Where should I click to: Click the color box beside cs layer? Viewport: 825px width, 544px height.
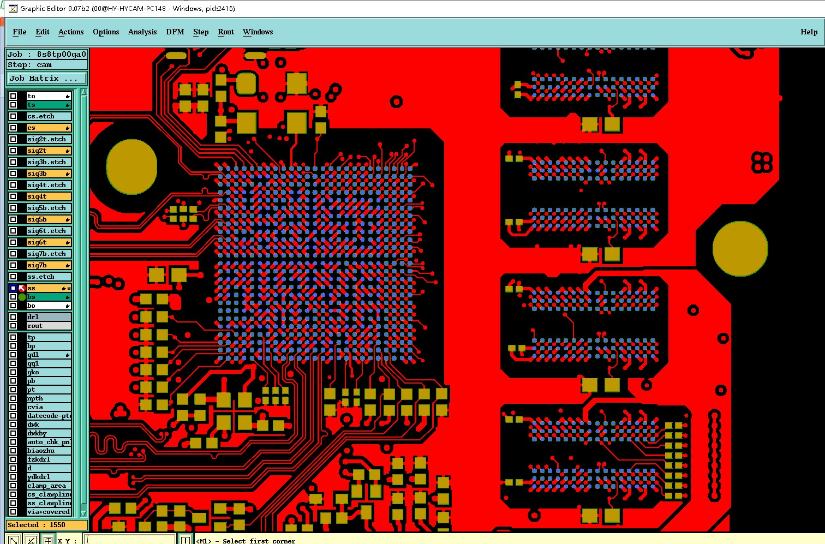(22, 128)
